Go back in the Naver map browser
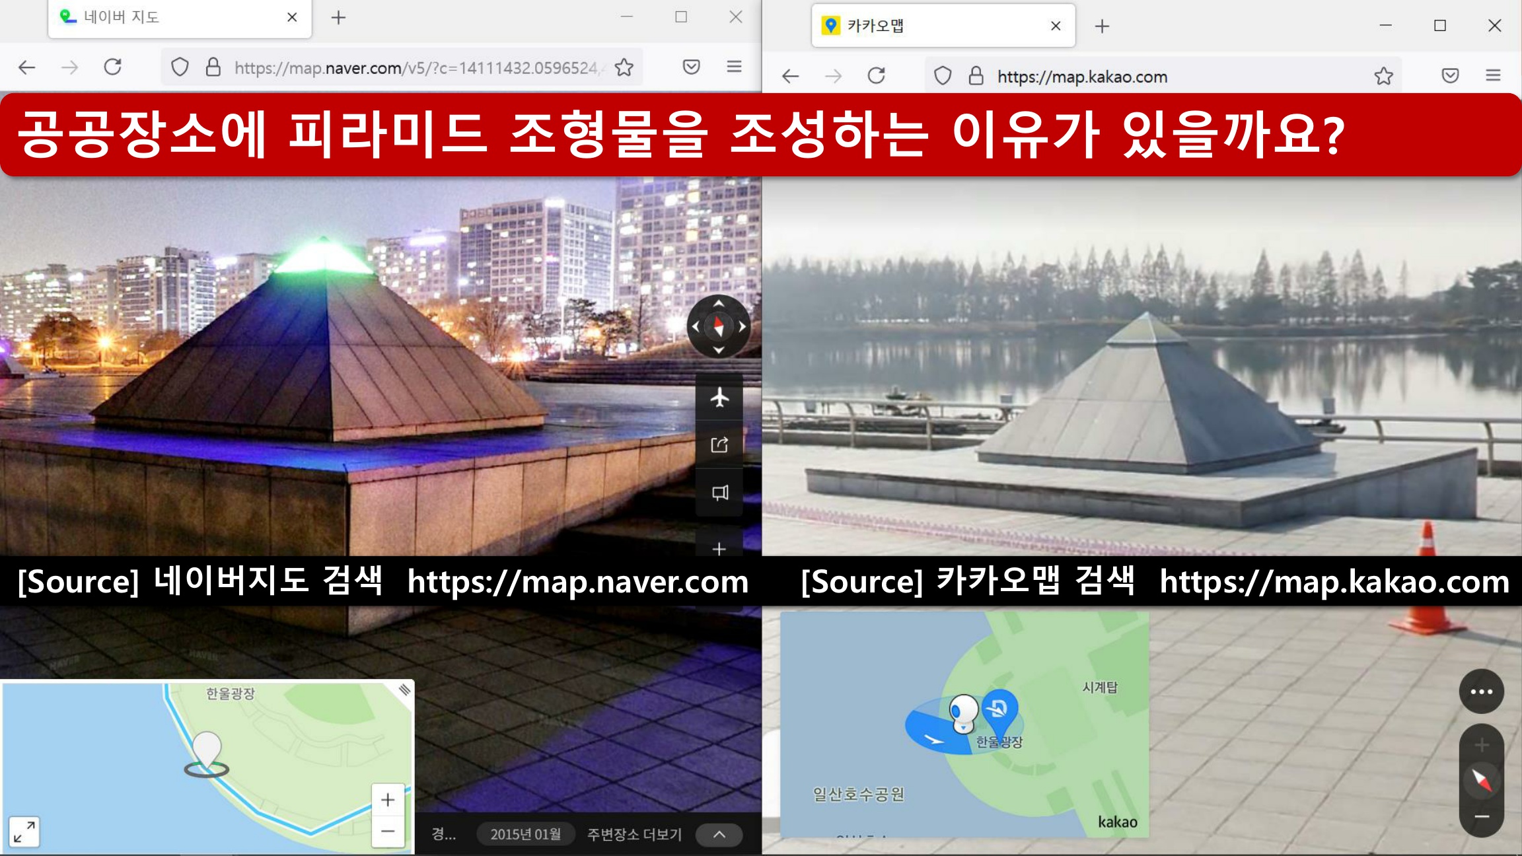This screenshot has height=856, width=1522. pyautogui.click(x=27, y=67)
